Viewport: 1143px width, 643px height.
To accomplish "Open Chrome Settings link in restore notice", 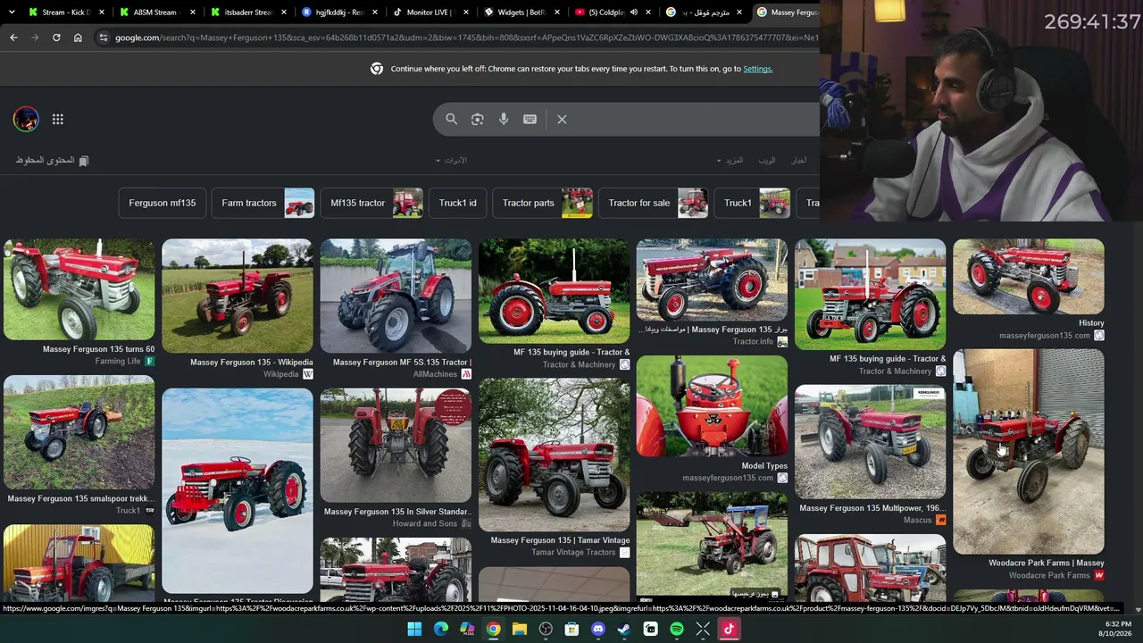I will 757,69.
